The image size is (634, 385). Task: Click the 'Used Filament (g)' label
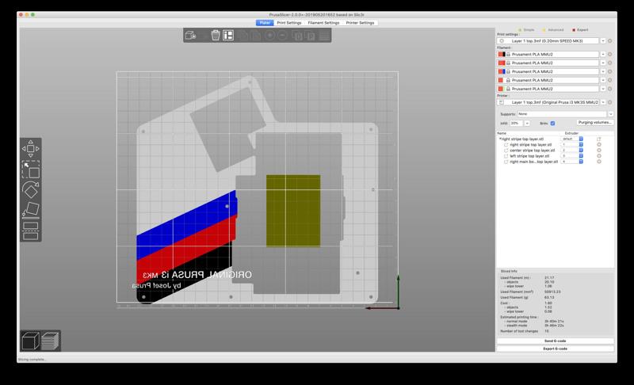point(514,297)
